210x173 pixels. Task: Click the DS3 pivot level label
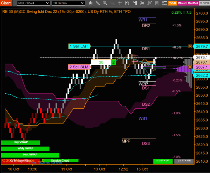tap(146, 144)
